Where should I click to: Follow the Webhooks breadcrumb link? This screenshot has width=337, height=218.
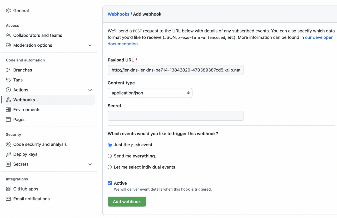(118, 14)
